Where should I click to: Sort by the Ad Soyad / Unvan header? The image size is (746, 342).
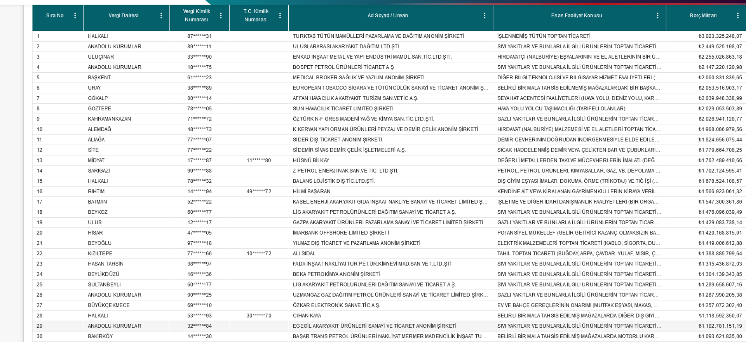pyautogui.click(x=388, y=16)
